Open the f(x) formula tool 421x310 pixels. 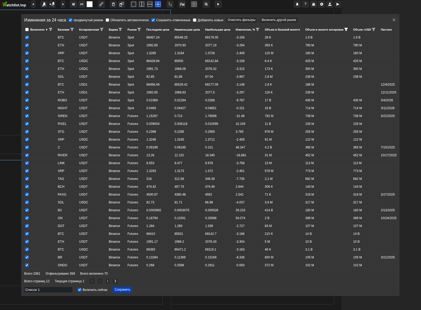click(x=182, y=4)
